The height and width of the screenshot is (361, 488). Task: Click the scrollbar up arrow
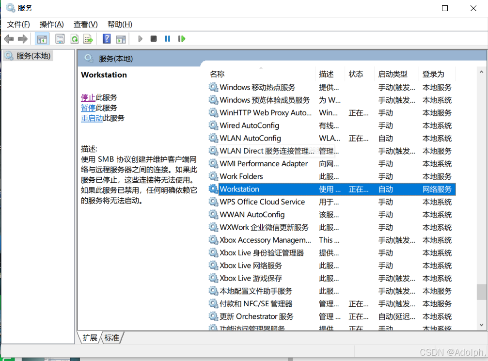482,72
